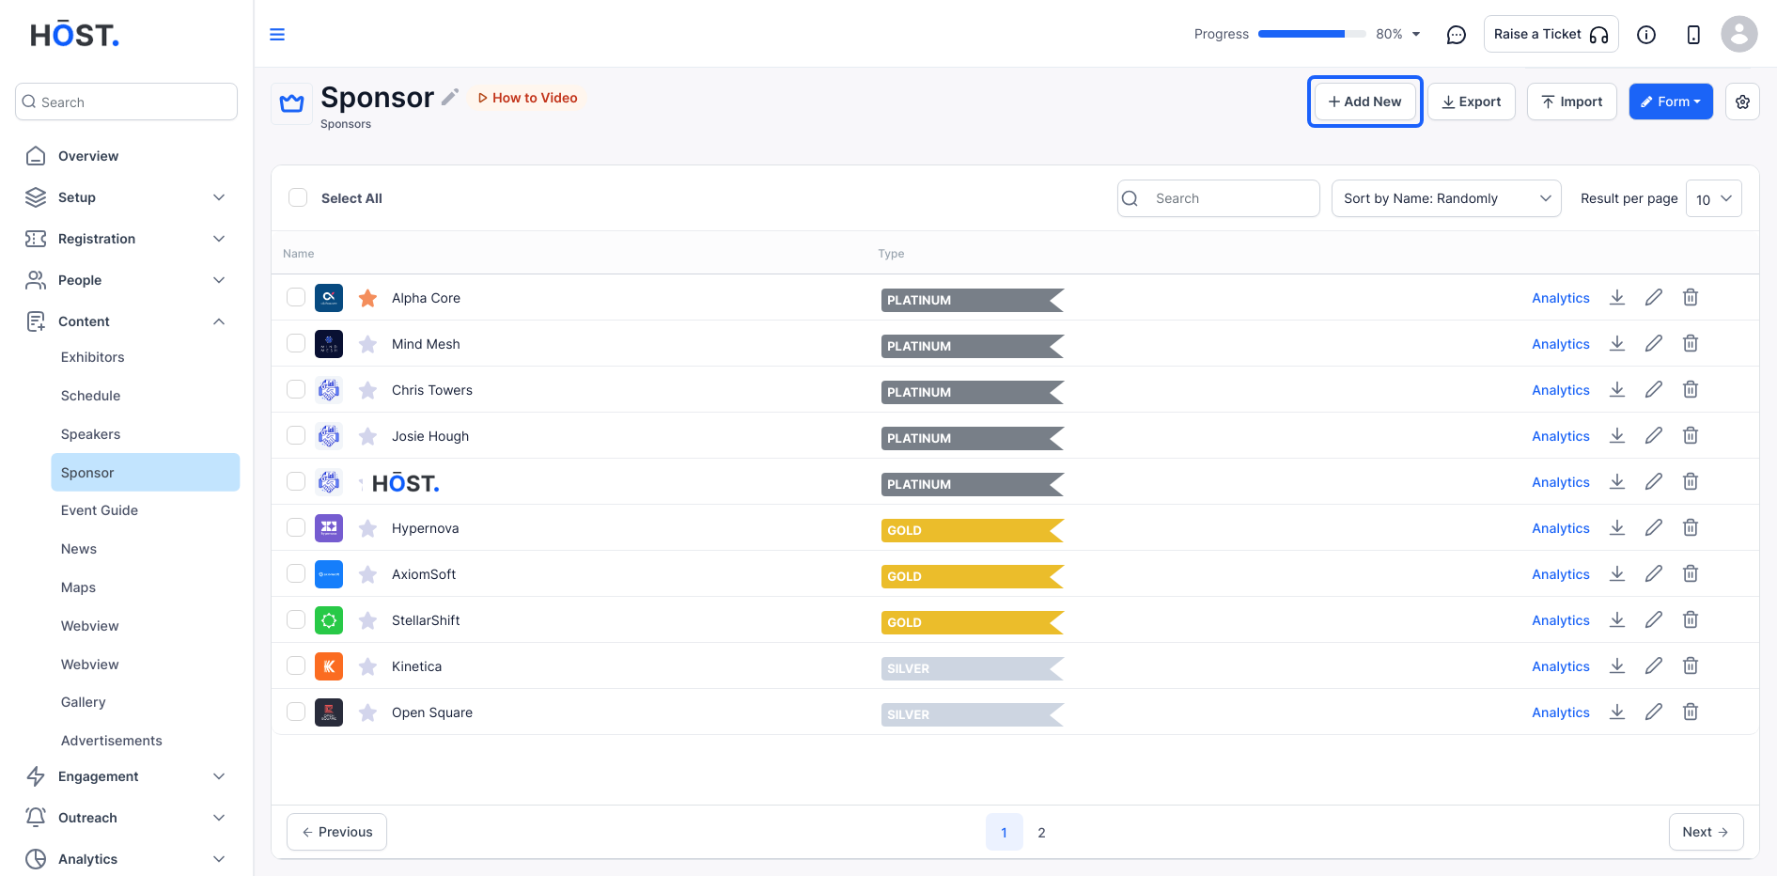Image resolution: width=1777 pixels, height=876 pixels.
Task: Download Chris Towers sponsor data
Action: pos(1617,390)
